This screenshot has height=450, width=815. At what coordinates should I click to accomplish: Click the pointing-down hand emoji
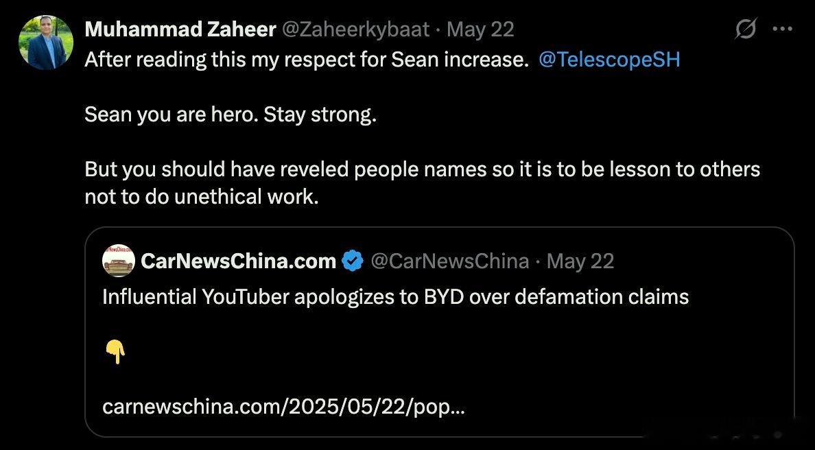pyautogui.click(x=115, y=353)
